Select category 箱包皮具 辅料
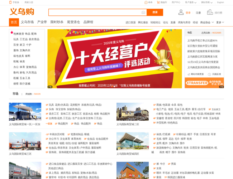 22,56
